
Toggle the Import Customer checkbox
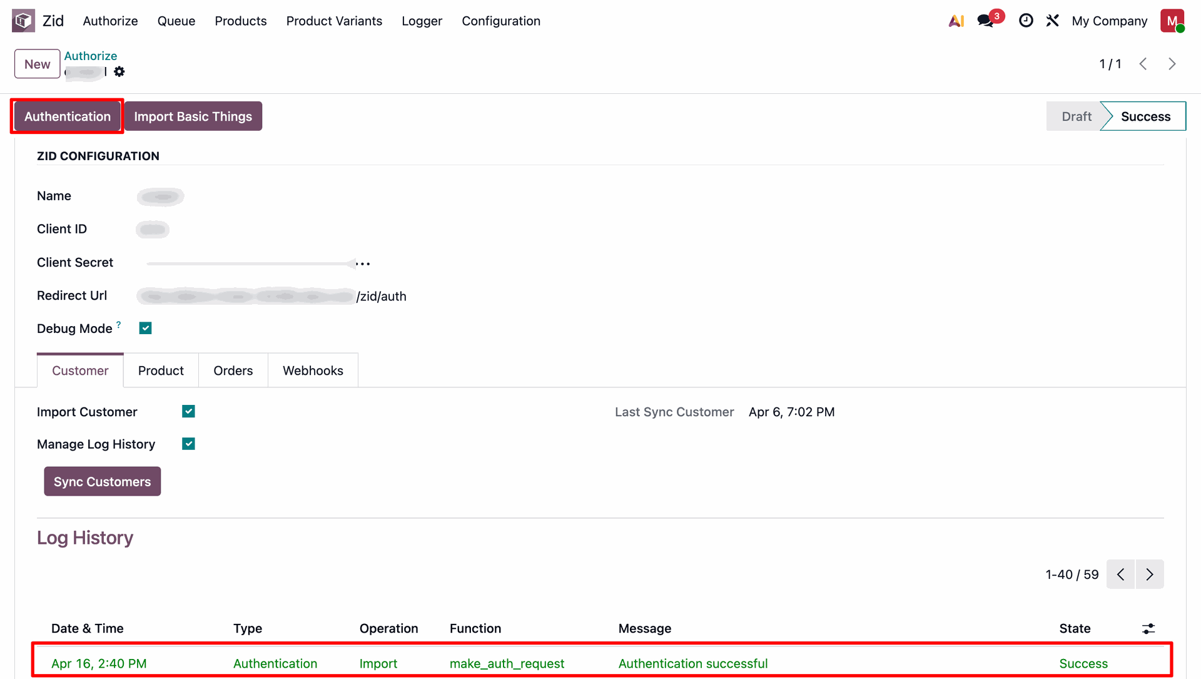coord(188,411)
